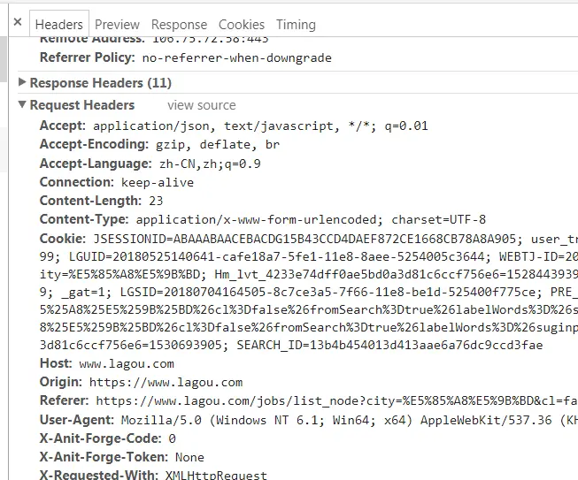
Task: Click the Cookie header label
Action: (x=62, y=239)
